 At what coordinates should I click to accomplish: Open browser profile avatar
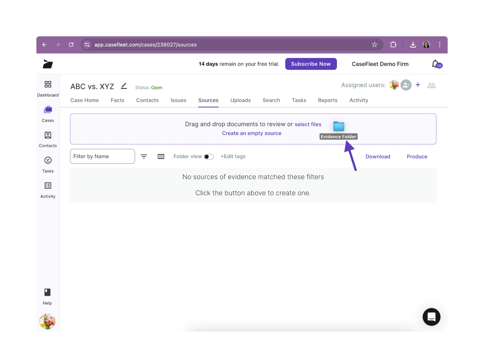[x=427, y=45]
